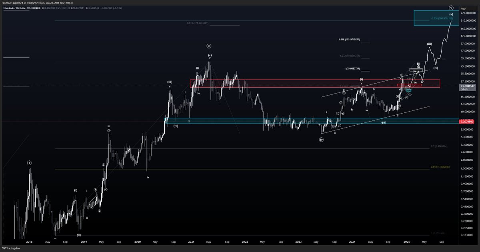Image resolution: width=480 pixels, height=252 pixels.
Task: Click the 10.0000000 price axis label
Action: click(468, 112)
